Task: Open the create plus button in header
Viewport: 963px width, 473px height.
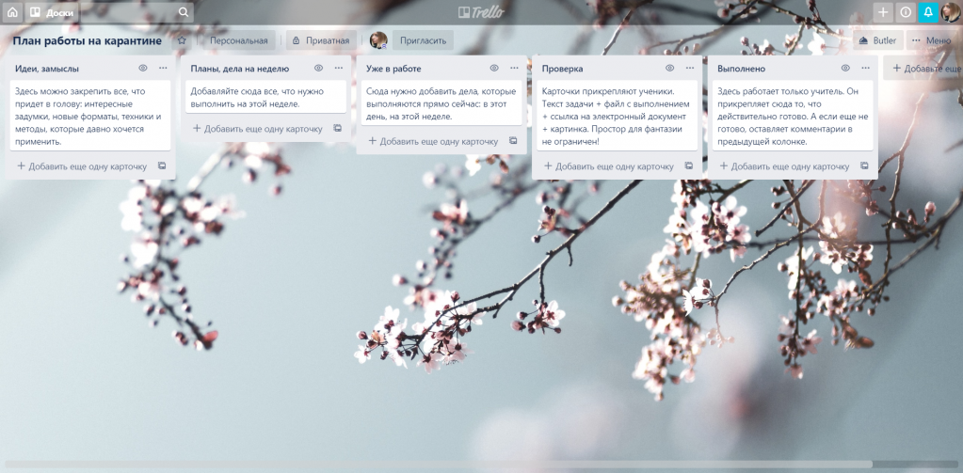Action: pos(883,12)
